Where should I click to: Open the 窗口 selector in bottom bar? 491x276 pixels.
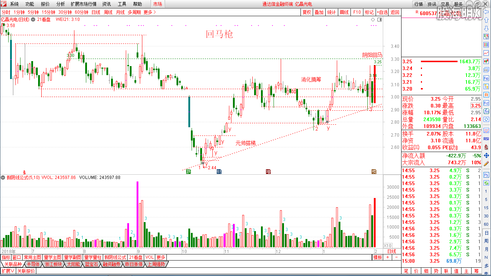pyautogui.click(x=17, y=257)
